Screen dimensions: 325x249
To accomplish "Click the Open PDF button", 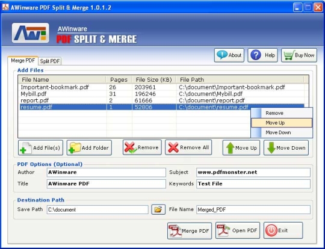I will click(238, 230).
